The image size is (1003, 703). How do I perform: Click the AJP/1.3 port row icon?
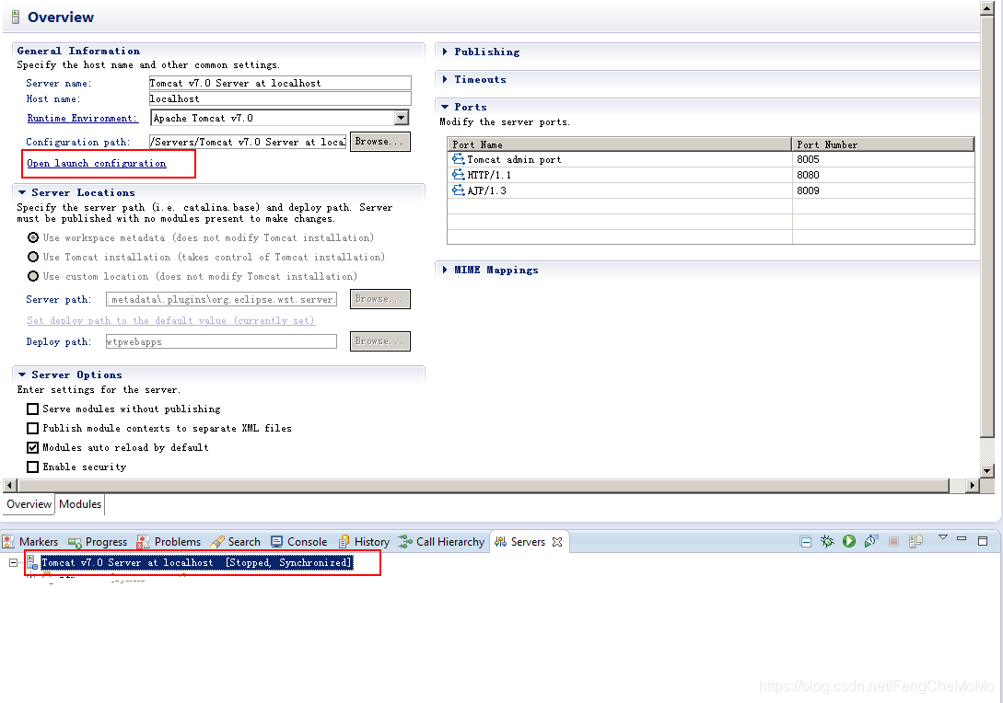coord(458,190)
